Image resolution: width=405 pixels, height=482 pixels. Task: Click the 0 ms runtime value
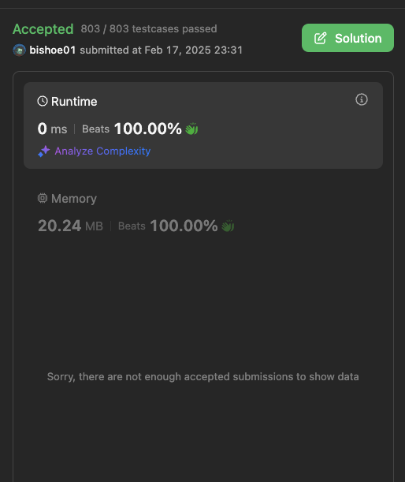pos(52,129)
